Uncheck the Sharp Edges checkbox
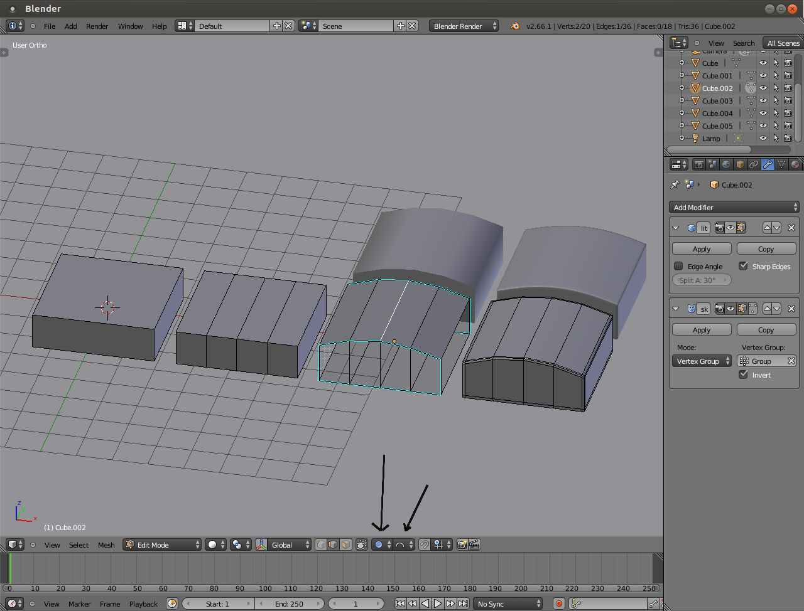The height and width of the screenshot is (611, 804). click(743, 266)
